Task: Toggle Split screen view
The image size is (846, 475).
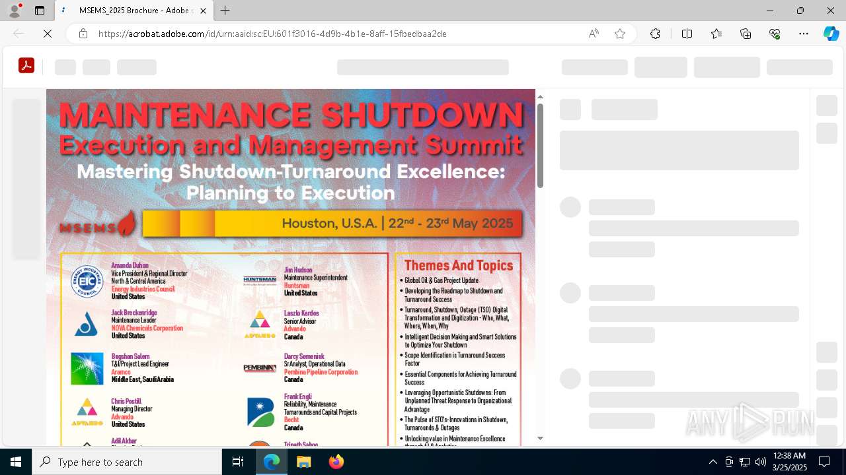Action: (x=687, y=34)
